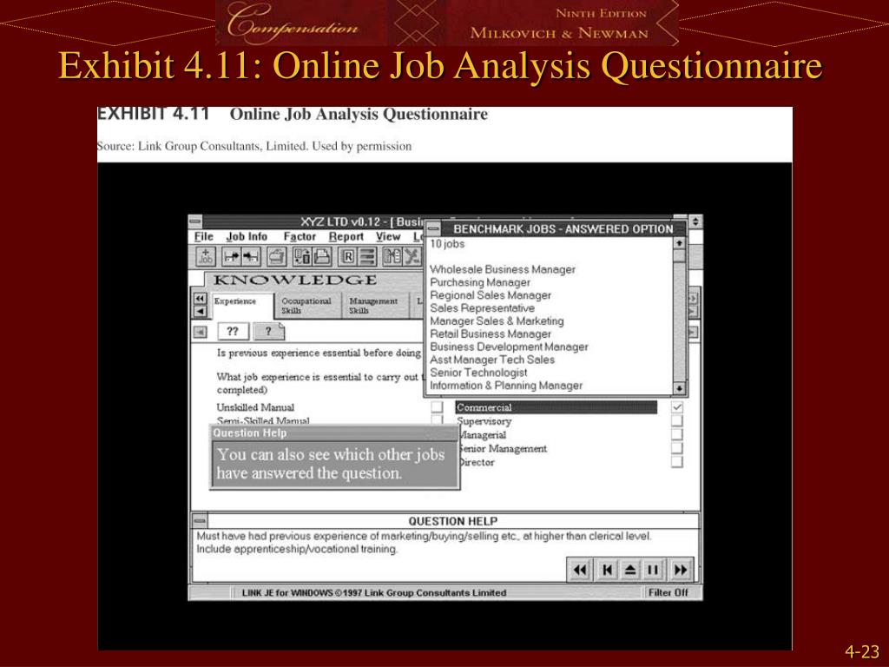Click the single ? help note button
889x667 pixels.
268,331
